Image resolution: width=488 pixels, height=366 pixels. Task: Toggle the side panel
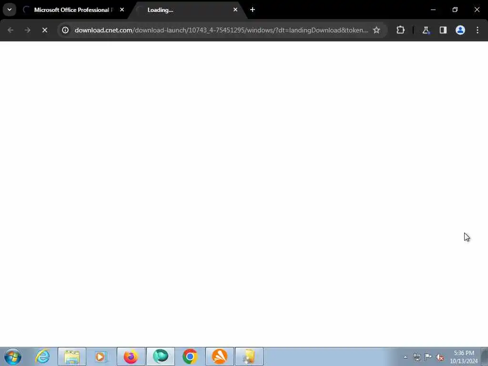point(443,30)
